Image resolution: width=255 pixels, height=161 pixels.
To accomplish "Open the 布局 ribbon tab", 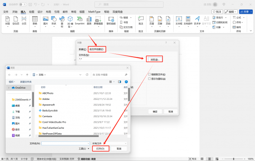I will pos(48,12).
